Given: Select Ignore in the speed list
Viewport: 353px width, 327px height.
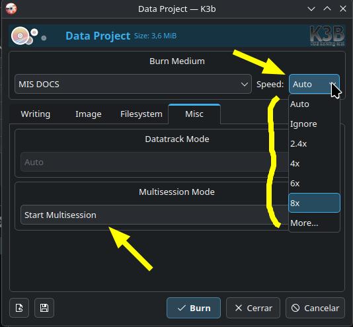Looking at the screenshot, I should click(314, 124).
